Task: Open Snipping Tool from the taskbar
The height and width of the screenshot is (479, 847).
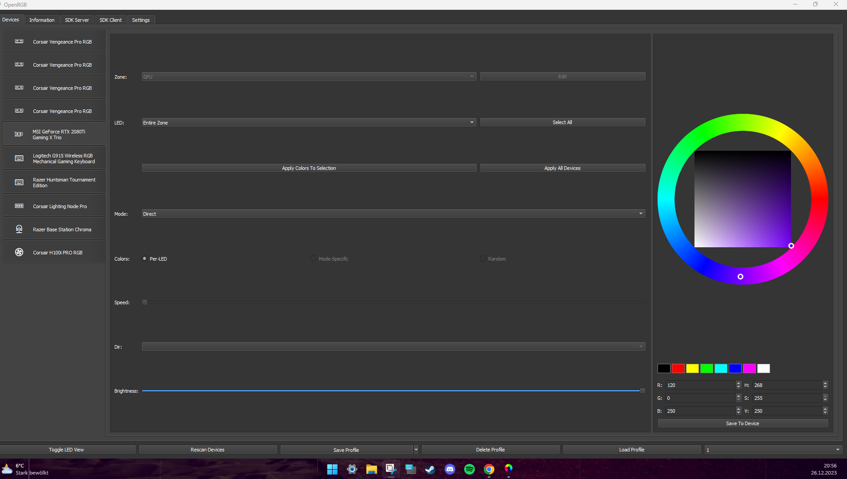Action: click(391, 469)
